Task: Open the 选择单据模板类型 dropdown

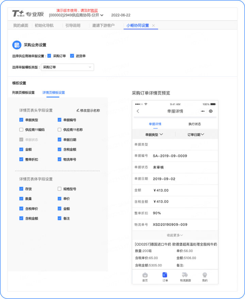Action: pos(67,67)
